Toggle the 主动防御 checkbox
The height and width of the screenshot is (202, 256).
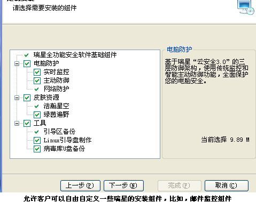pyautogui.click(x=37, y=80)
